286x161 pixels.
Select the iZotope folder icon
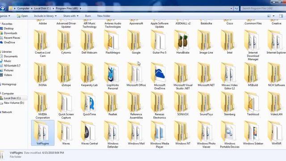(65, 73)
